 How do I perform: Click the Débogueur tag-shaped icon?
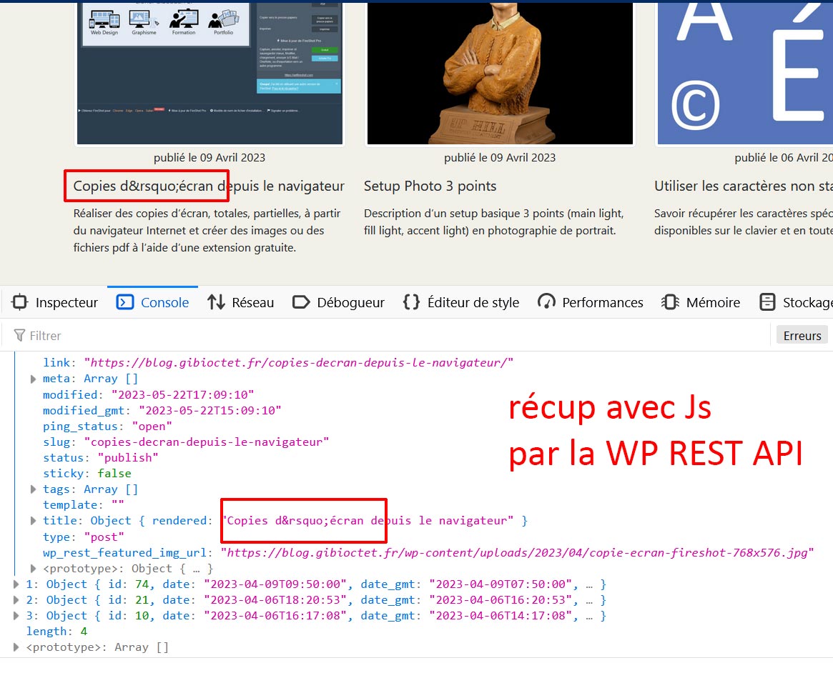pos(301,302)
